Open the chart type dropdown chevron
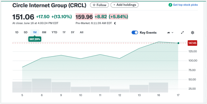The height and width of the screenshot is (104, 207). (x=172, y=33)
